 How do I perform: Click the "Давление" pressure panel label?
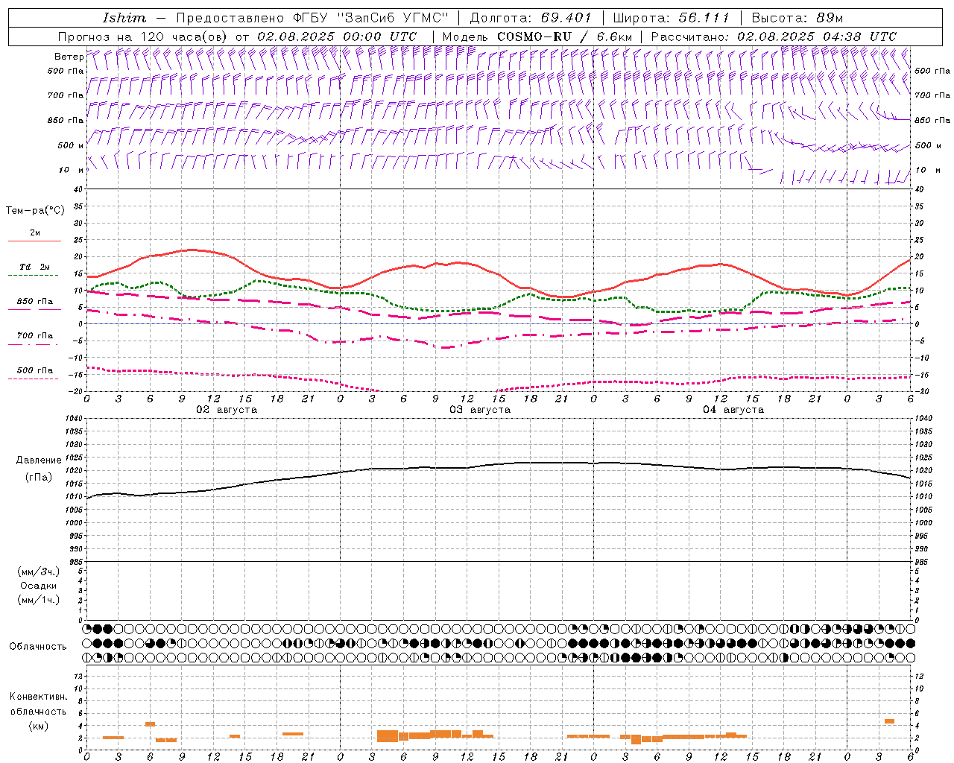(39, 460)
